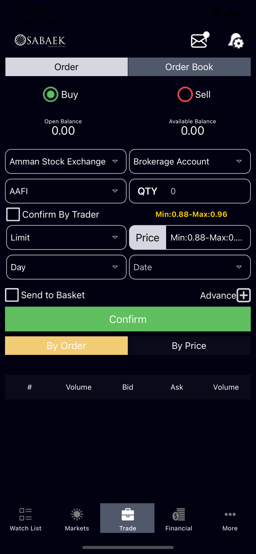Viewport: 256px width, 554px height.
Task: Check the Send to Basket box
Action: [x=12, y=295]
